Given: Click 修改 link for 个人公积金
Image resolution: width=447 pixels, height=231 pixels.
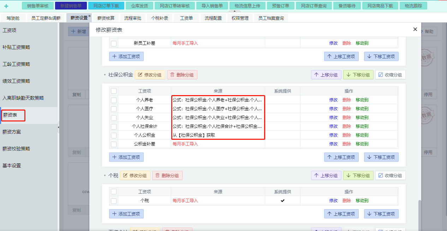Looking at the screenshot, I should coord(333,135).
